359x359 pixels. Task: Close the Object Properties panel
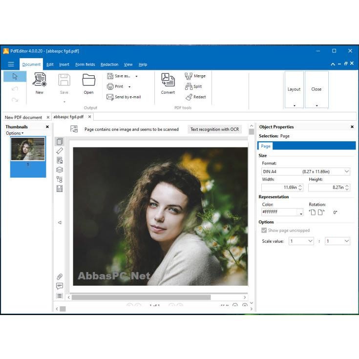[352, 127]
